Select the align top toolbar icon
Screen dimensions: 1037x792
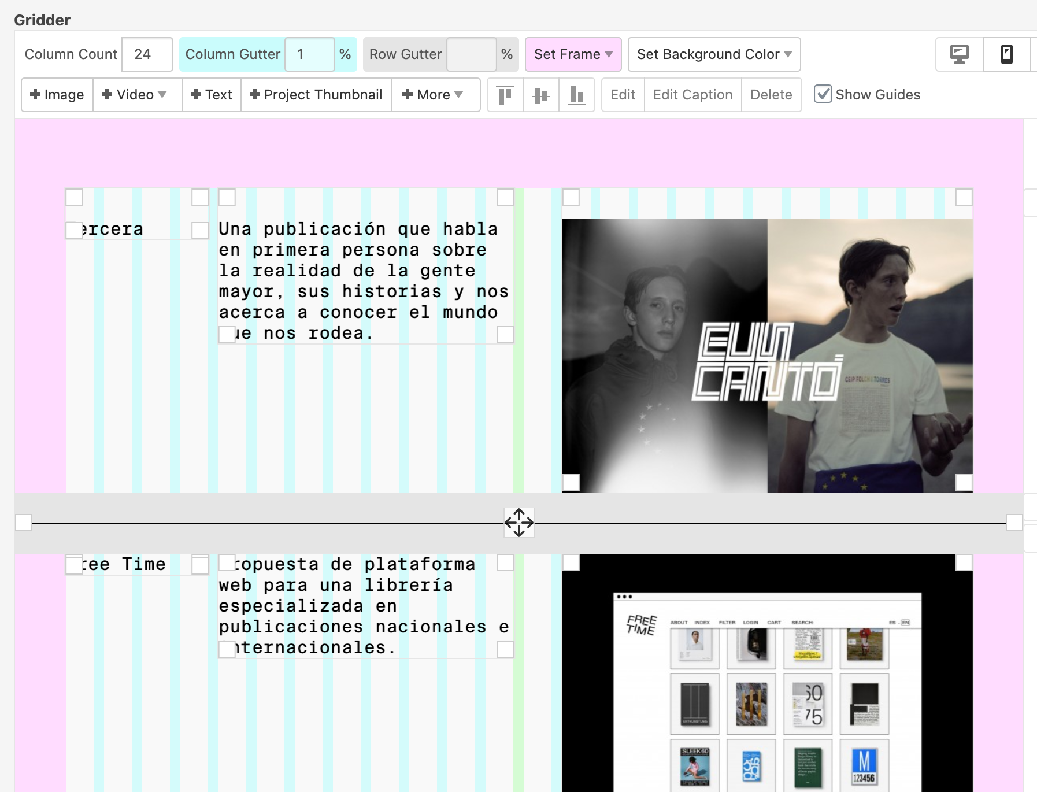[504, 95]
